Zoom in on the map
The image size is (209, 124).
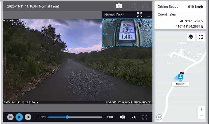(x=202, y=109)
